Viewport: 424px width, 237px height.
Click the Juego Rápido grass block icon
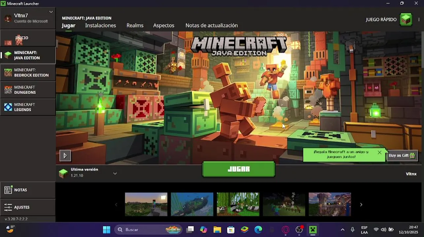tap(406, 20)
